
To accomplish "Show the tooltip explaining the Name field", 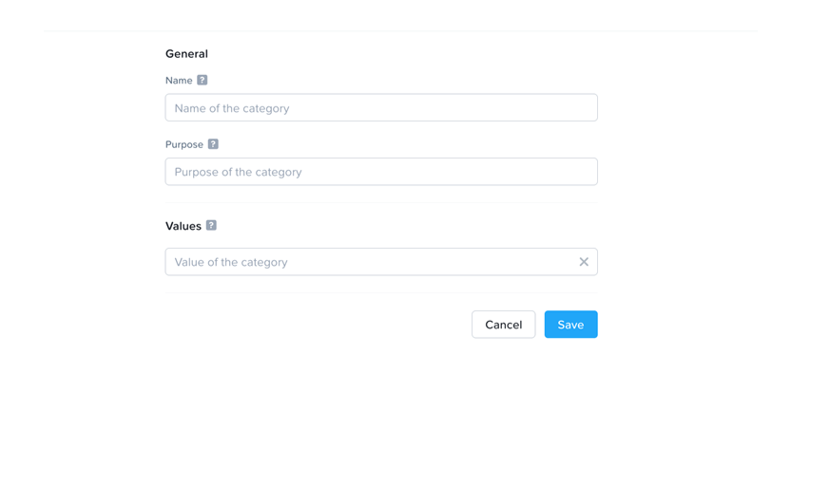I will [x=202, y=81].
